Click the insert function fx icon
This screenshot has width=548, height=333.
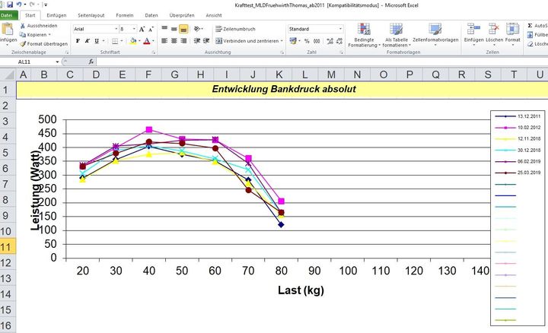(91, 61)
